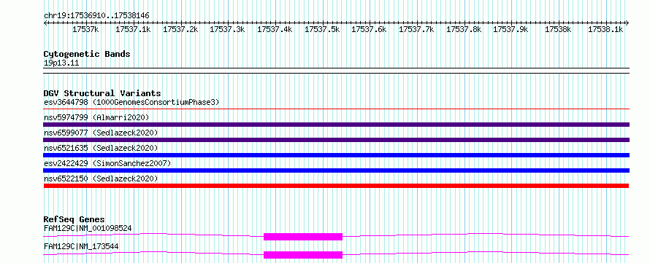
Task: Click the Cytogenetic Bands track title
Action: tap(87, 54)
